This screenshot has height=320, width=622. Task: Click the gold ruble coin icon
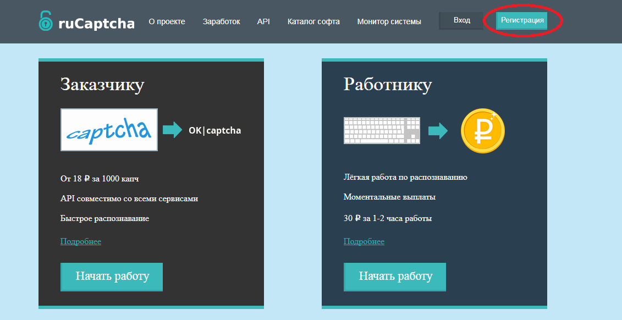pyautogui.click(x=483, y=131)
